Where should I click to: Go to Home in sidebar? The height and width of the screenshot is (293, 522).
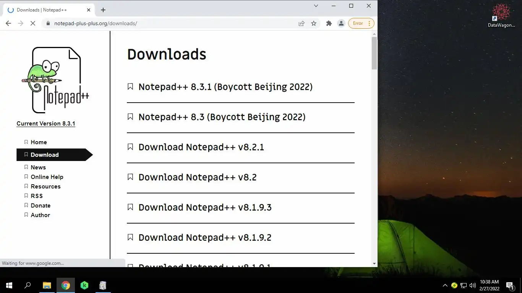39,142
